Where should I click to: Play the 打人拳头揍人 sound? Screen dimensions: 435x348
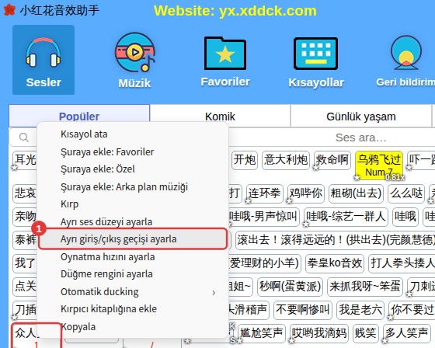(402, 263)
